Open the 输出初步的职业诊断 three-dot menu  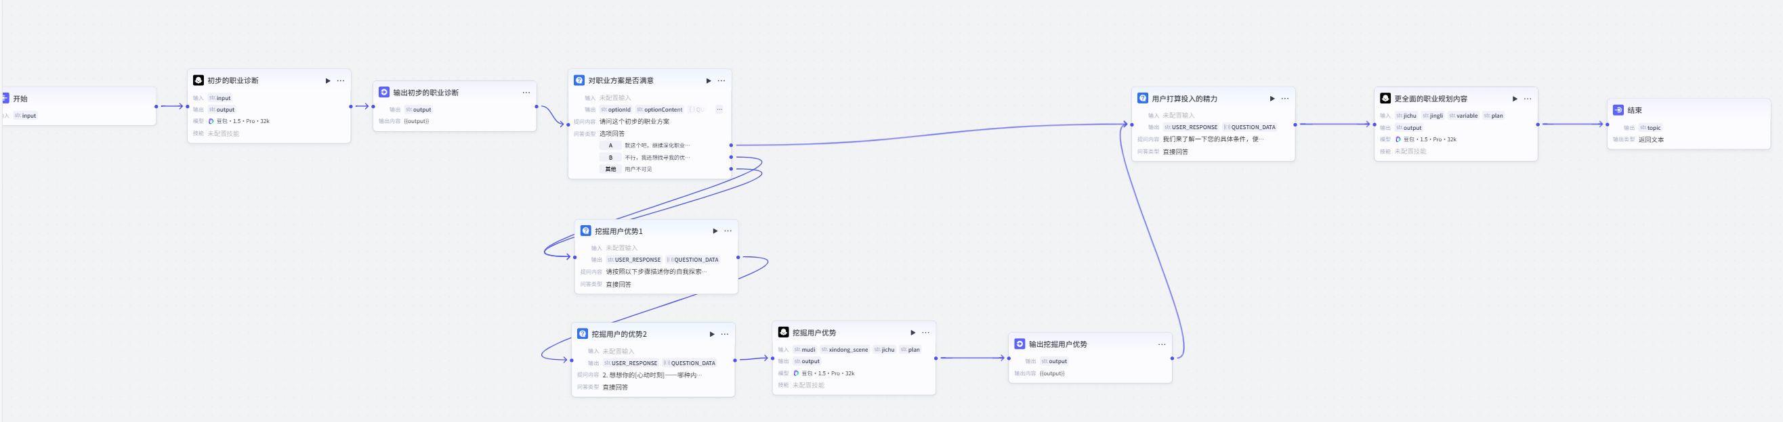click(x=526, y=93)
